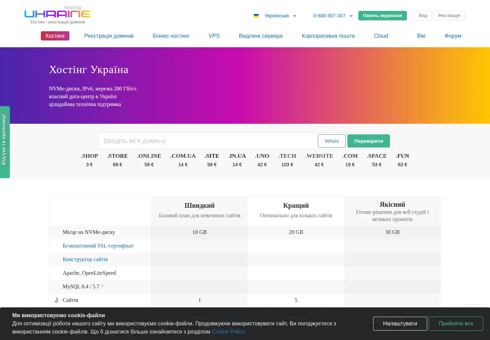Expand the Українська language dropdown
This screenshot has height=340, width=490.
280,16
